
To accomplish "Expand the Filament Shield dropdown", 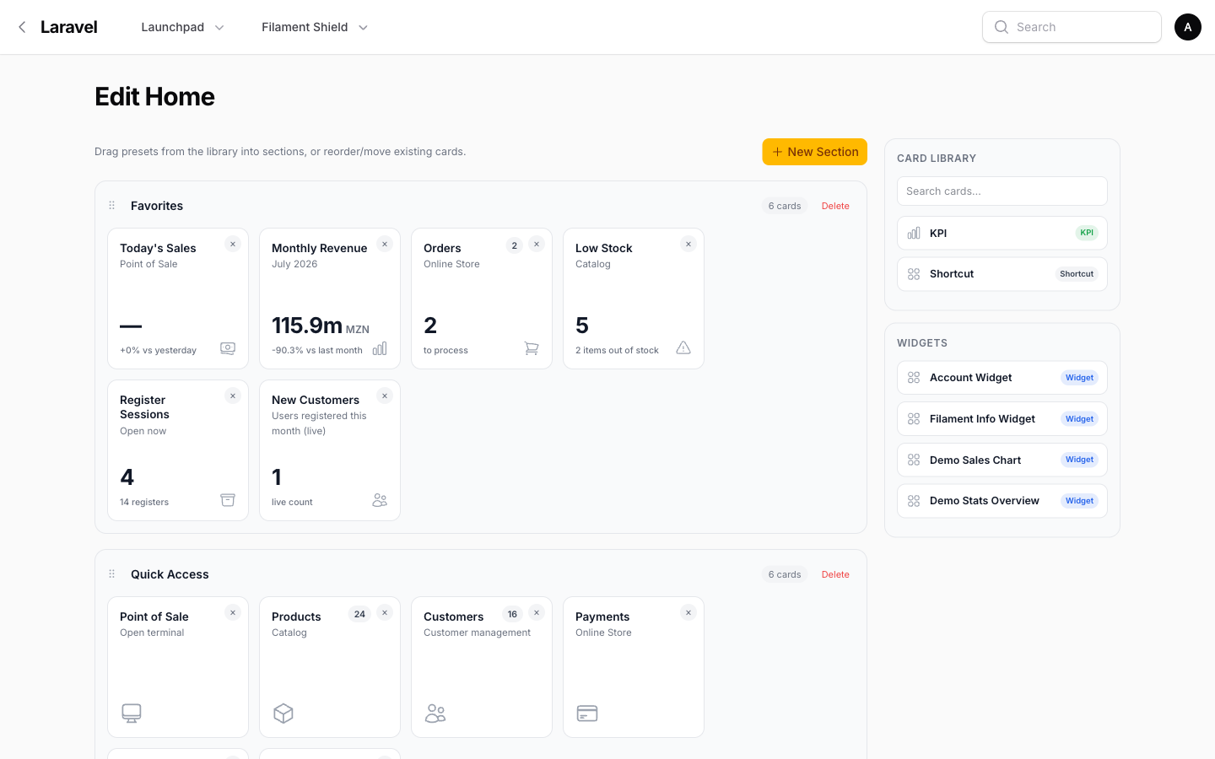I will point(315,27).
